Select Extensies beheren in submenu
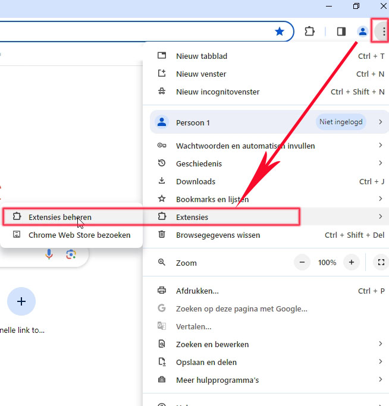The image size is (389, 406). pyautogui.click(x=60, y=217)
